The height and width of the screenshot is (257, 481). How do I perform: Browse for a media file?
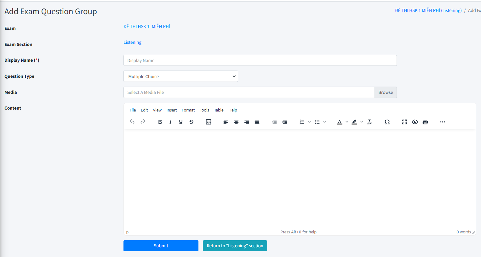tap(386, 92)
